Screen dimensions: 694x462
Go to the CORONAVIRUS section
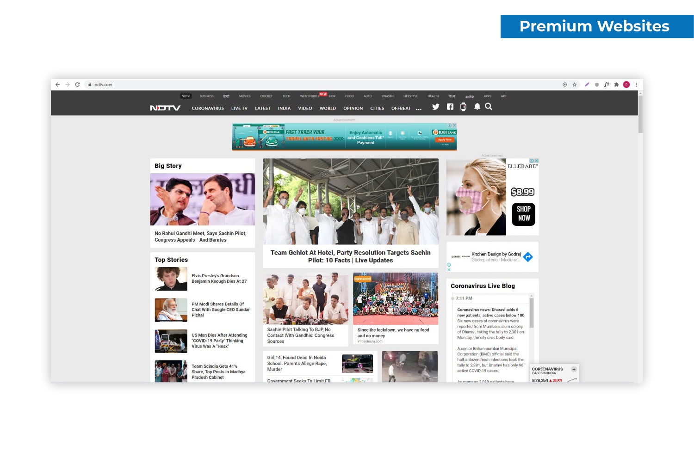(x=208, y=109)
